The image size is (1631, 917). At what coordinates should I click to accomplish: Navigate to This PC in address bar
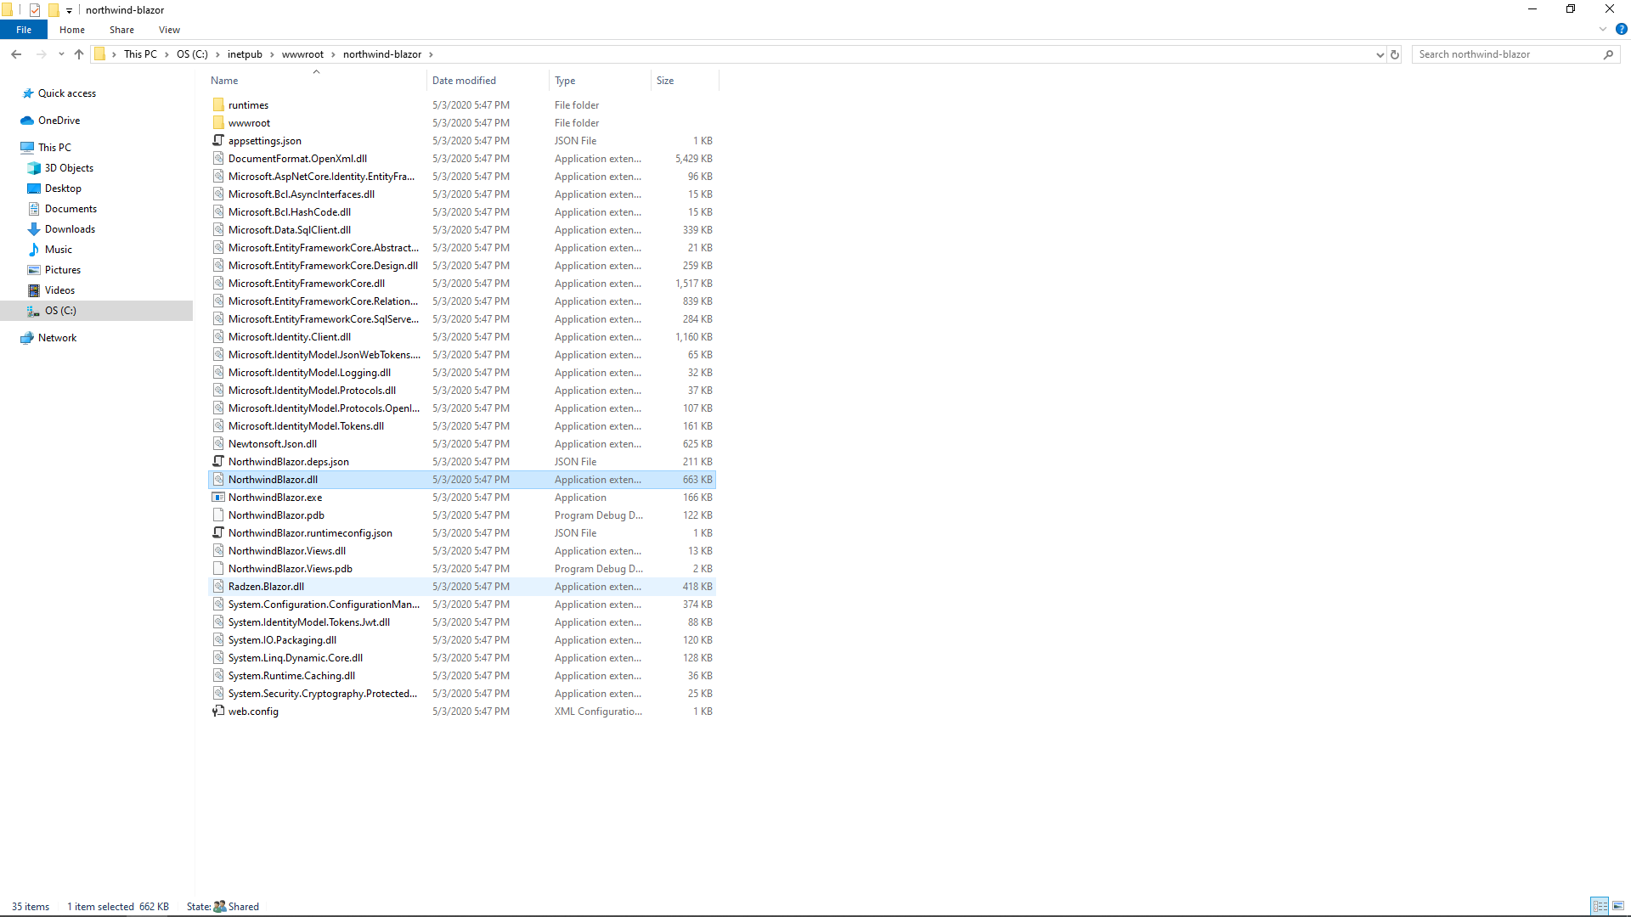(x=140, y=54)
